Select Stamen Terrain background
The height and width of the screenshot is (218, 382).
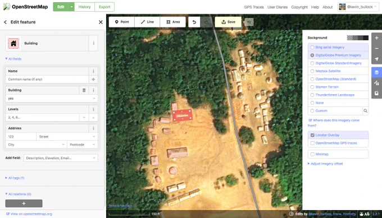338,87
